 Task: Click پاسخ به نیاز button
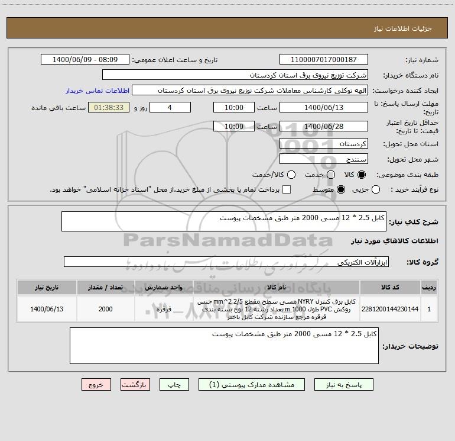[343, 385]
